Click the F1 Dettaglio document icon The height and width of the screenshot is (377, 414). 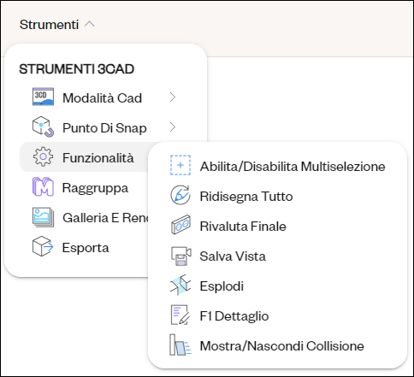180,315
